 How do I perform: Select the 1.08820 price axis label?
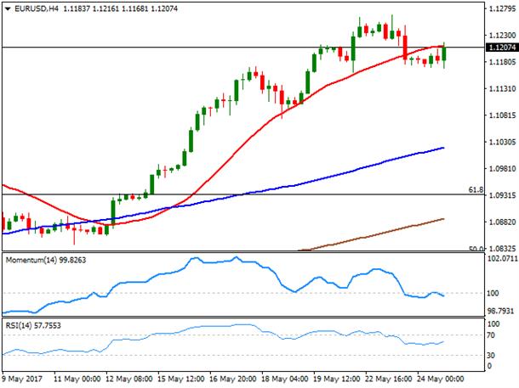[x=502, y=222]
